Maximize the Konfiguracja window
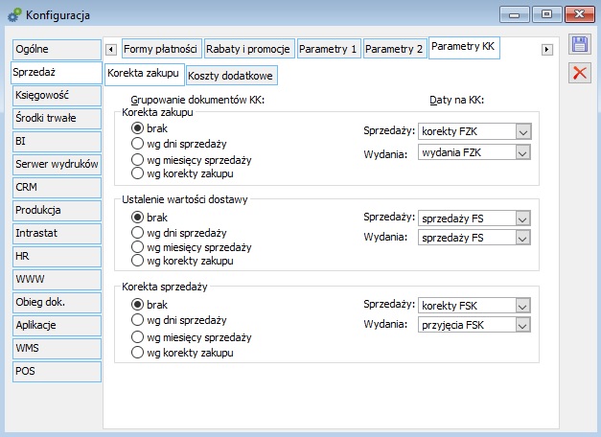 (x=547, y=14)
